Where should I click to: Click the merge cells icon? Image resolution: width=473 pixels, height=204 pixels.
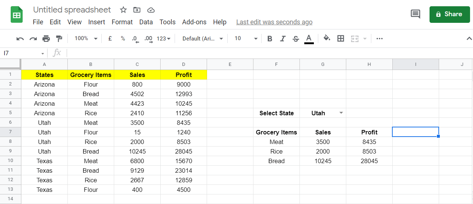pyautogui.click(x=354, y=38)
